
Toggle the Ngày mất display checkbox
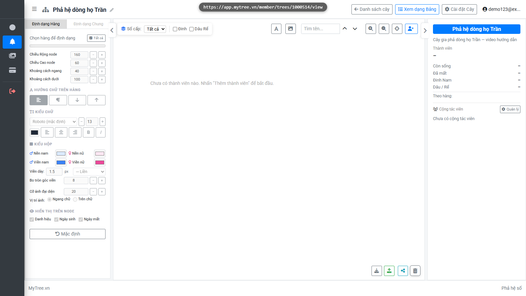pos(81,219)
